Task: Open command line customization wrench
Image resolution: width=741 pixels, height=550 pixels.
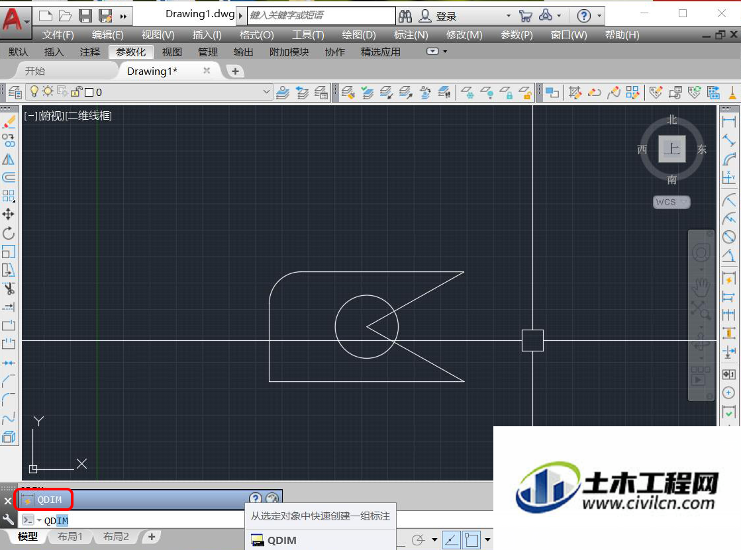Action: click(x=8, y=520)
